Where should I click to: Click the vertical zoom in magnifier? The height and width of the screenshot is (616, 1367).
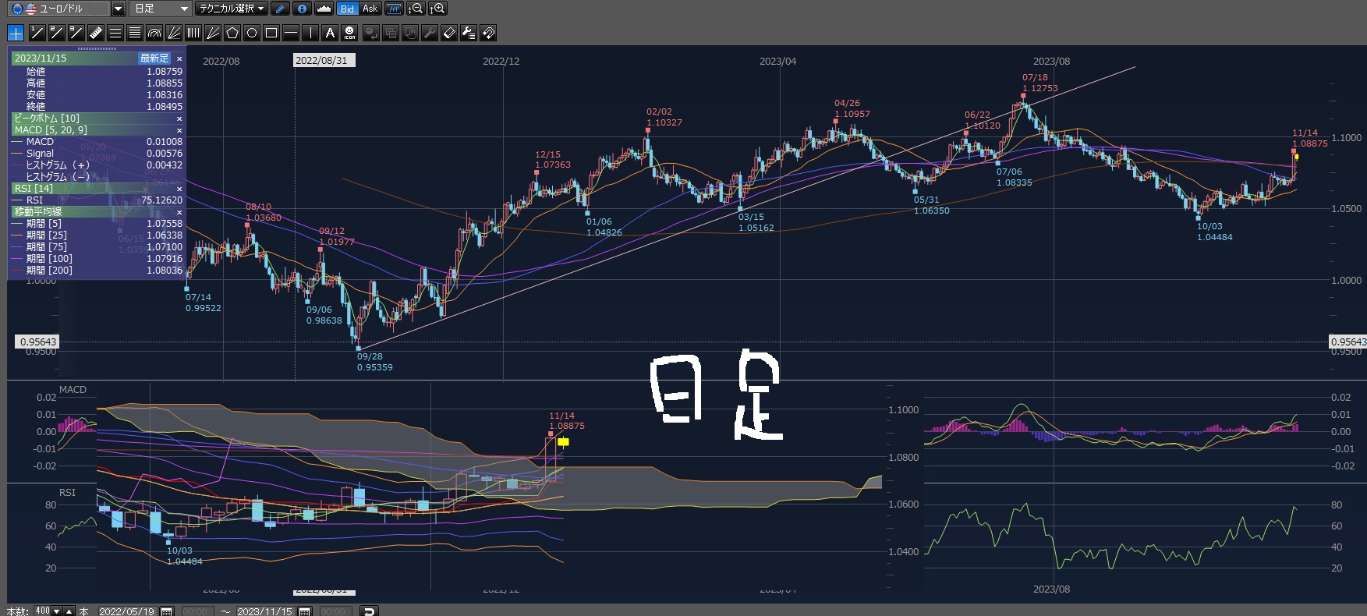pyautogui.click(x=437, y=9)
